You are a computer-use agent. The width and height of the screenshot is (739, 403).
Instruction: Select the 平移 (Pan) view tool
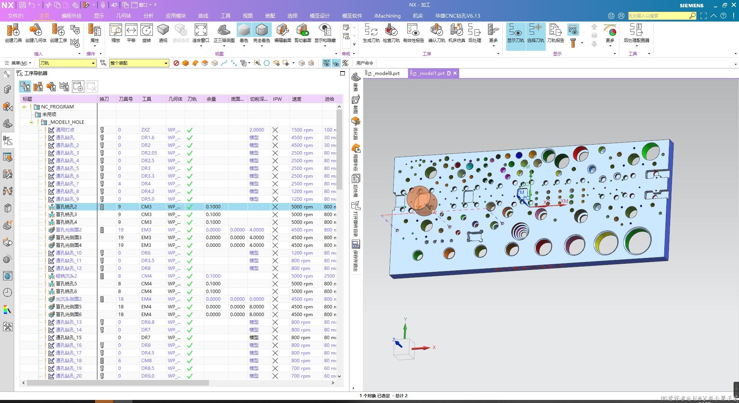[x=131, y=33]
